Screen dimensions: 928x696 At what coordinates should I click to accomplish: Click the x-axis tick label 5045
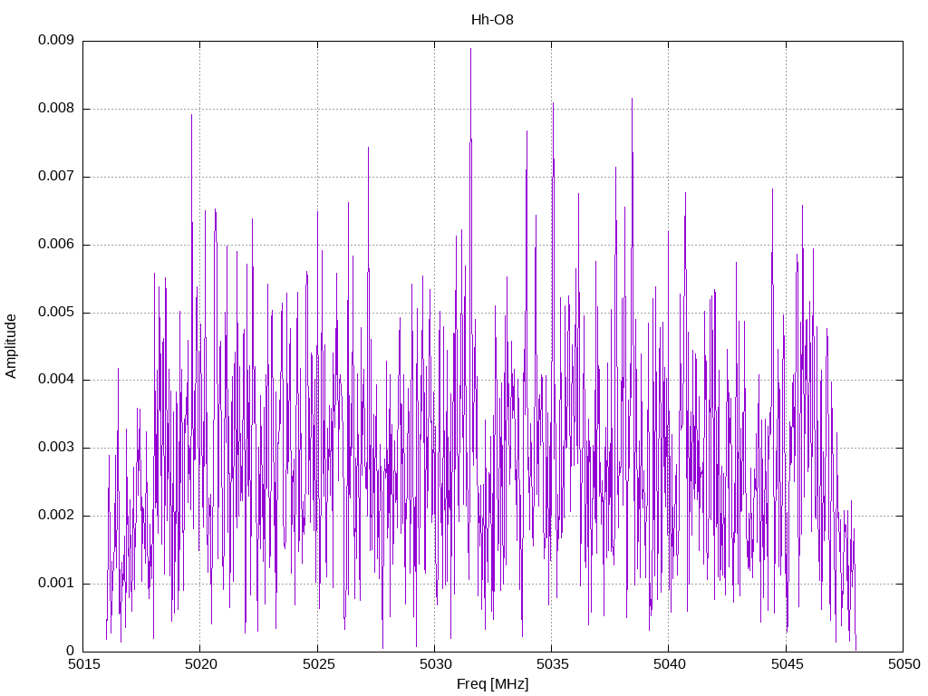(787, 664)
